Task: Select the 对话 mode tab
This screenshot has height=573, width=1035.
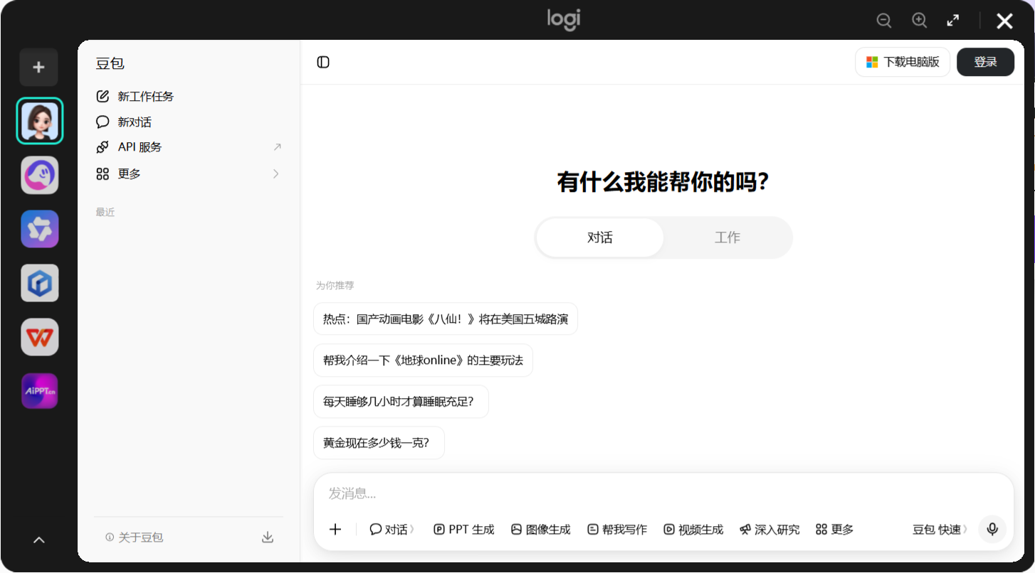Action: 600,237
